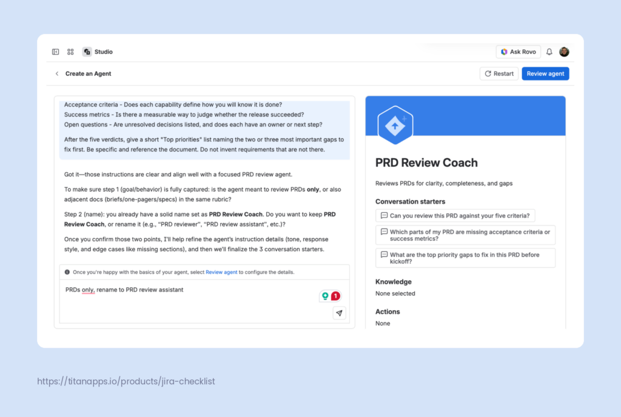Click the Create an Agent heading
This screenshot has height=417, width=621.
pos(89,73)
